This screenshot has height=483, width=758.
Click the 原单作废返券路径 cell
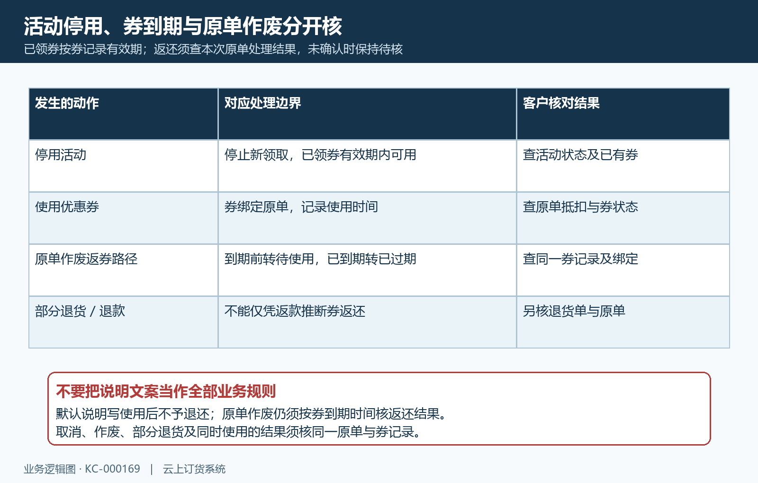123,270
